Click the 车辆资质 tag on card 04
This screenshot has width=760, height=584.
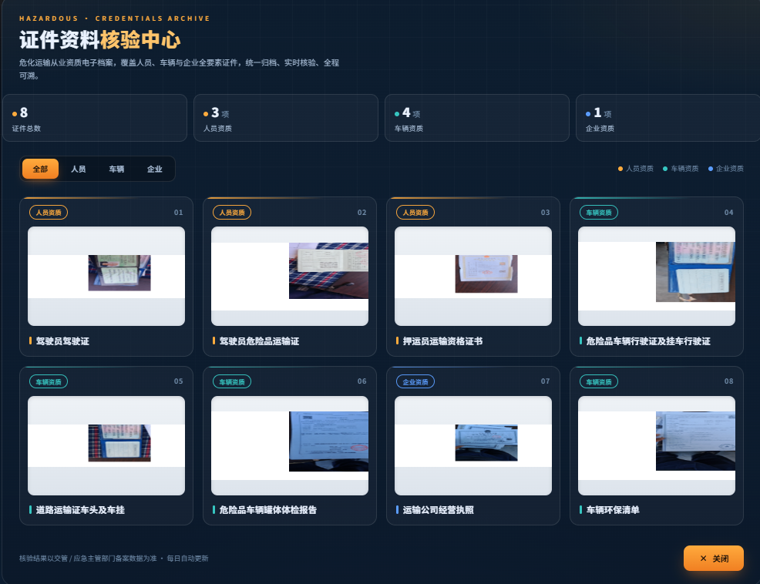click(599, 213)
